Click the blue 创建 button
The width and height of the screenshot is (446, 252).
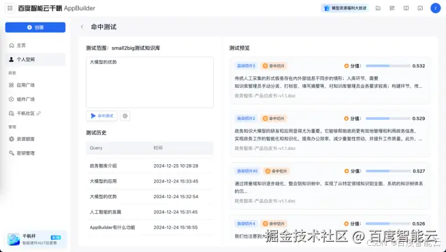coord(35,27)
